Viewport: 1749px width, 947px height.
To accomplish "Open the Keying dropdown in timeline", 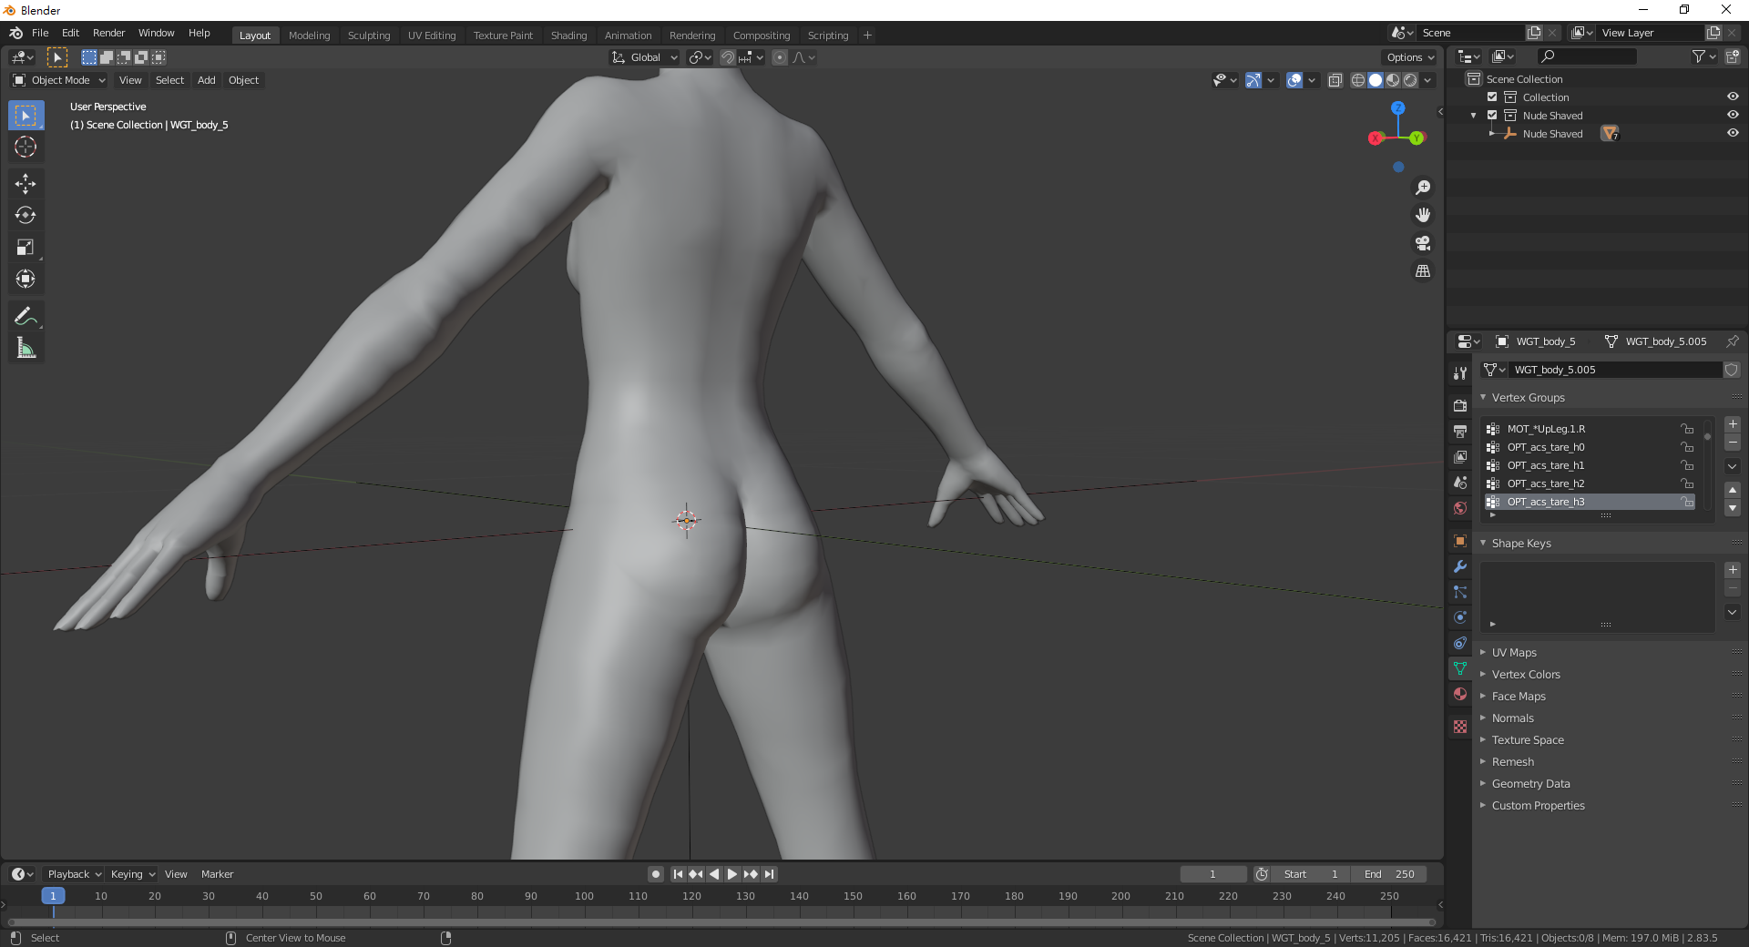I will click(x=132, y=874).
